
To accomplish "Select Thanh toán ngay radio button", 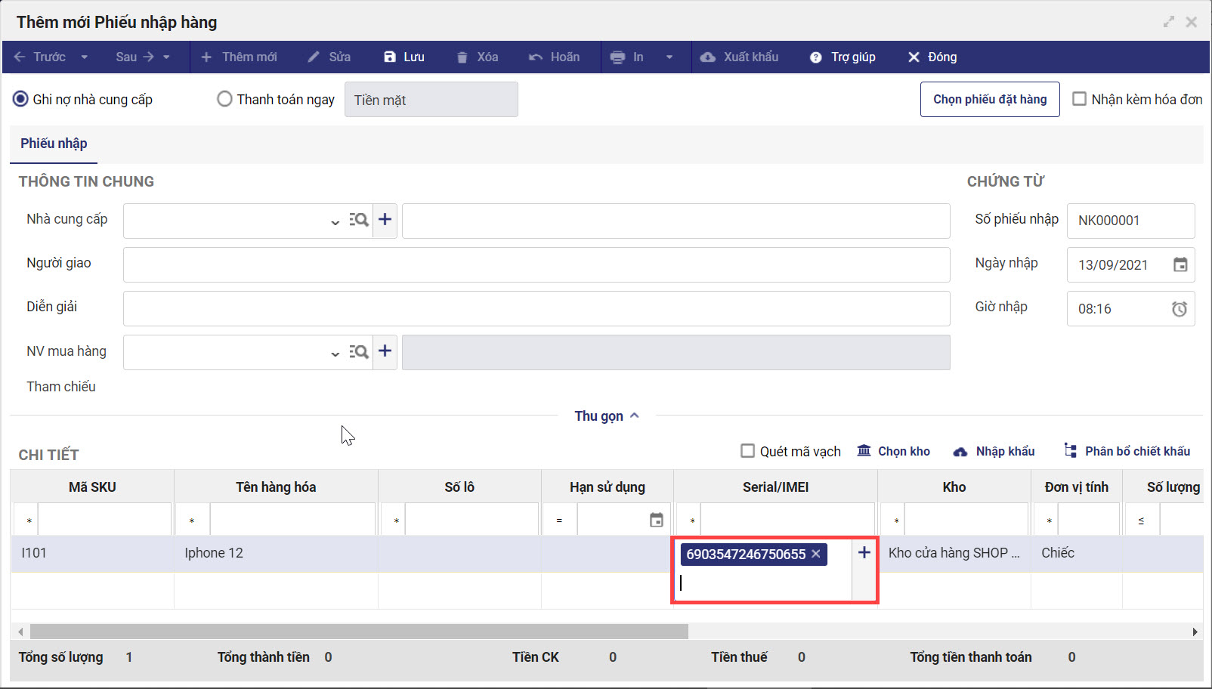I will (224, 100).
